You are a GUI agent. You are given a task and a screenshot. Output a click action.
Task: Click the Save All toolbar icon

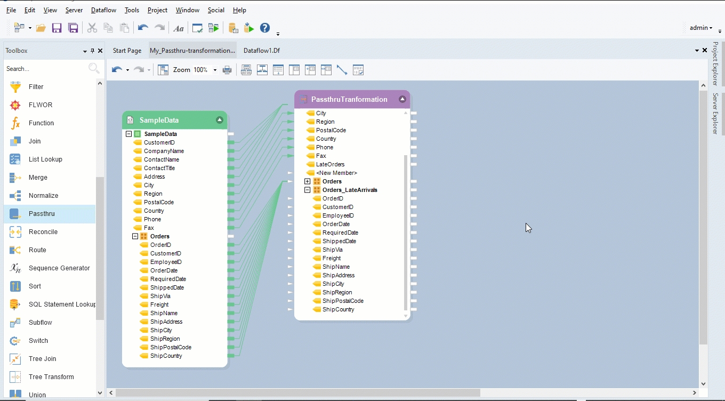73,28
